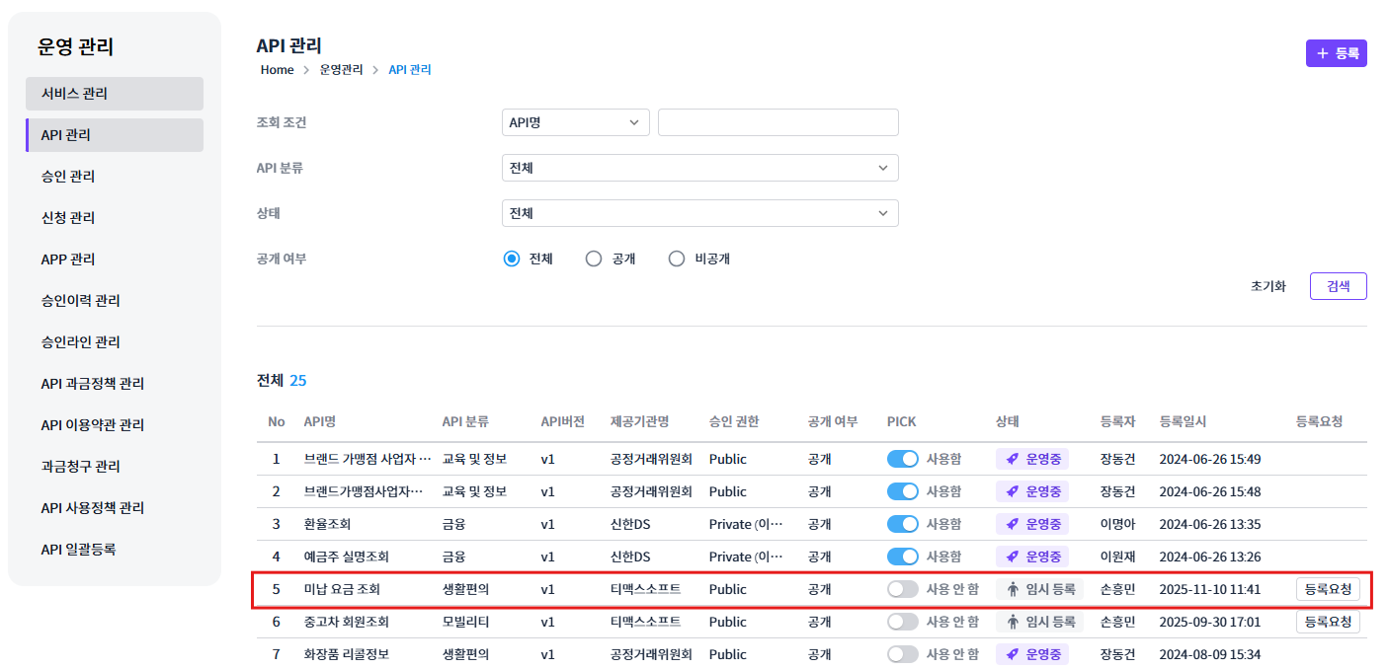The image size is (1388, 669).
Task: Enable PICK for 중고차 회원조회
Action: (x=903, y=622)
